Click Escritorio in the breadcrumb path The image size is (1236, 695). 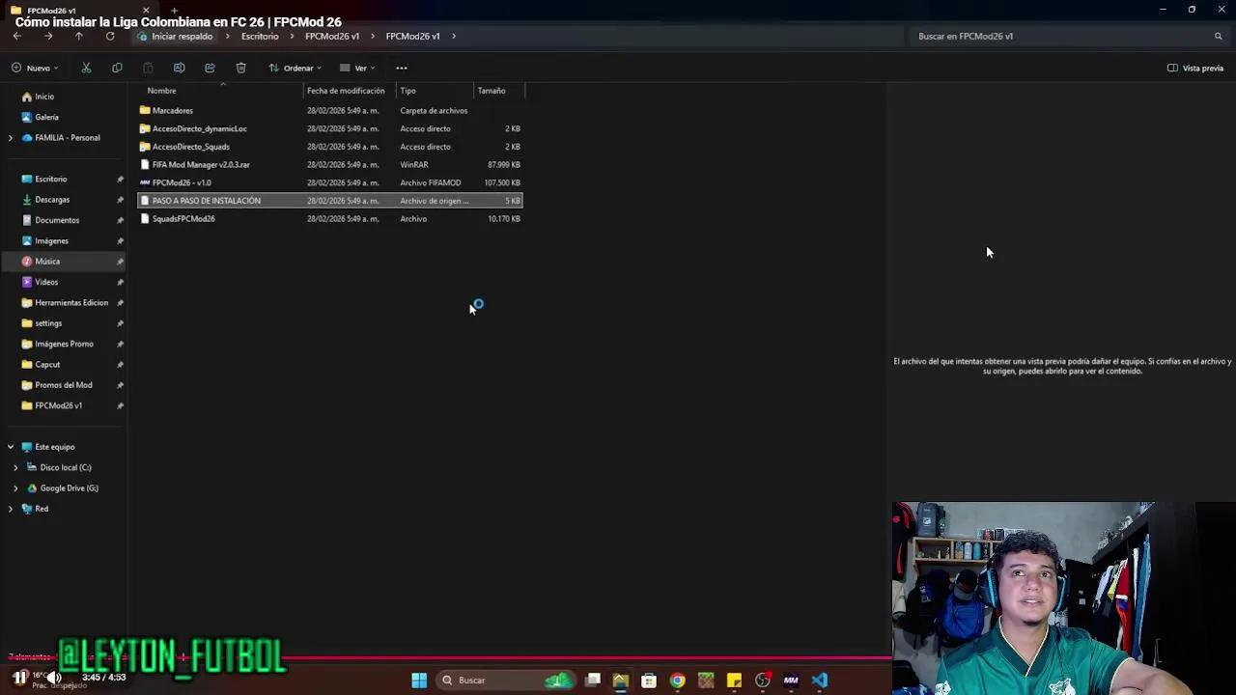260,36
